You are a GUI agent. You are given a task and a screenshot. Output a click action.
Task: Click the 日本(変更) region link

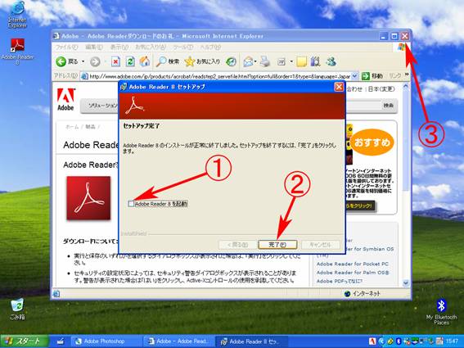pyautogui.click(x=381, y=89)
